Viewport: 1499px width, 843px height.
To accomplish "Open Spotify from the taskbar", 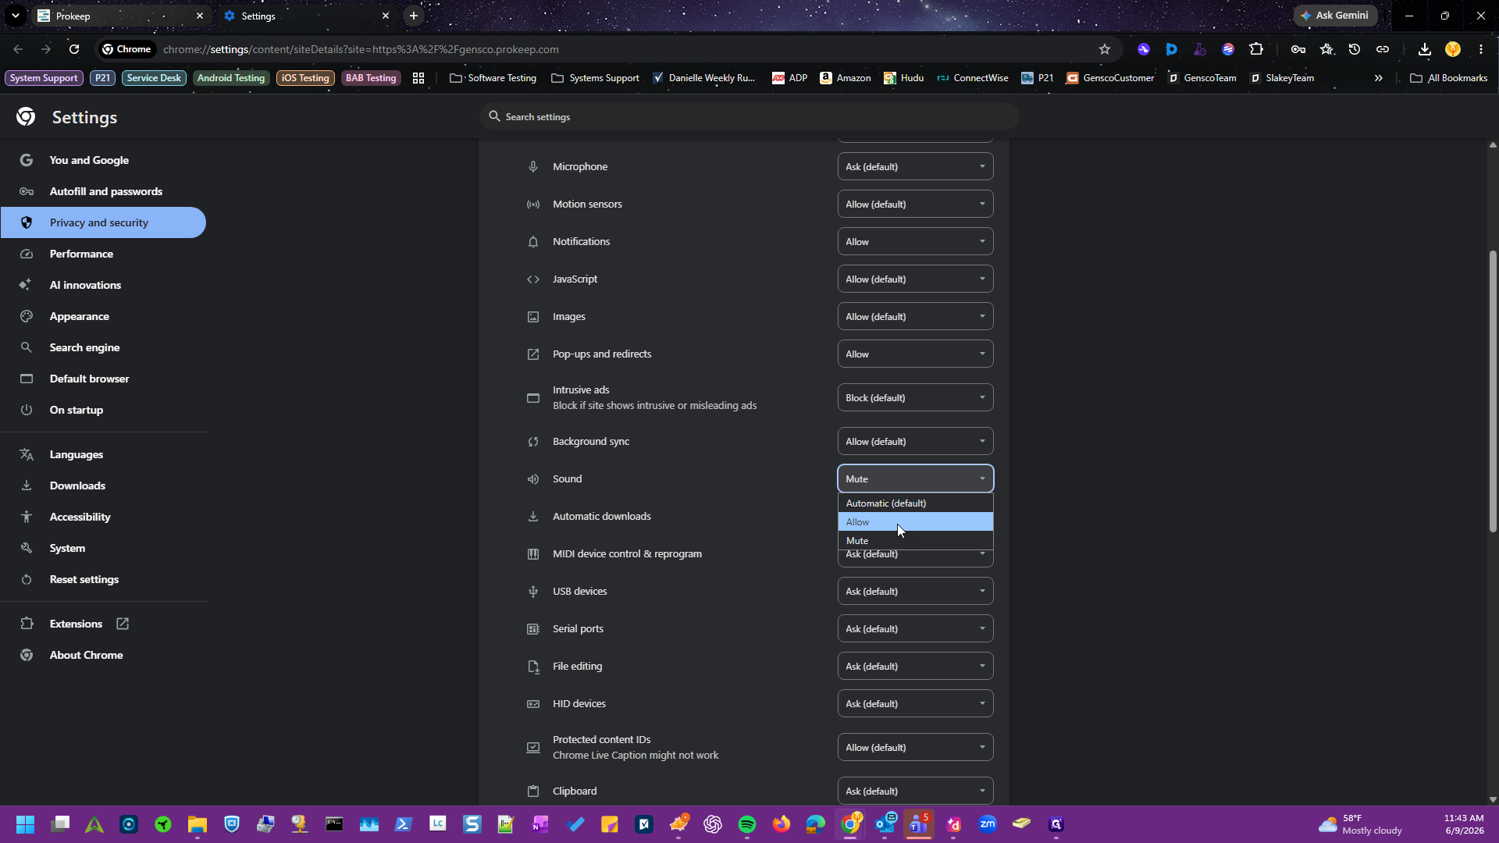I will [747, 824].
